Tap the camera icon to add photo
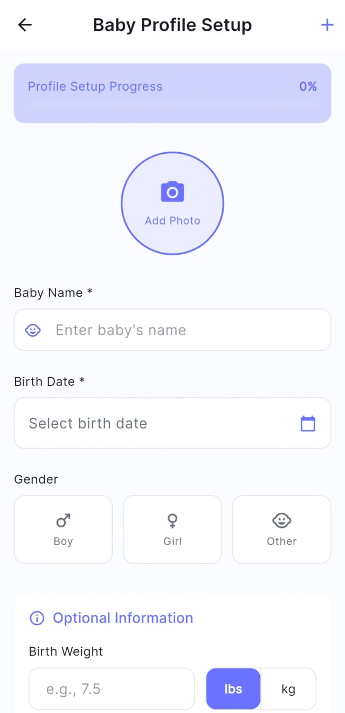 [172, 192]
